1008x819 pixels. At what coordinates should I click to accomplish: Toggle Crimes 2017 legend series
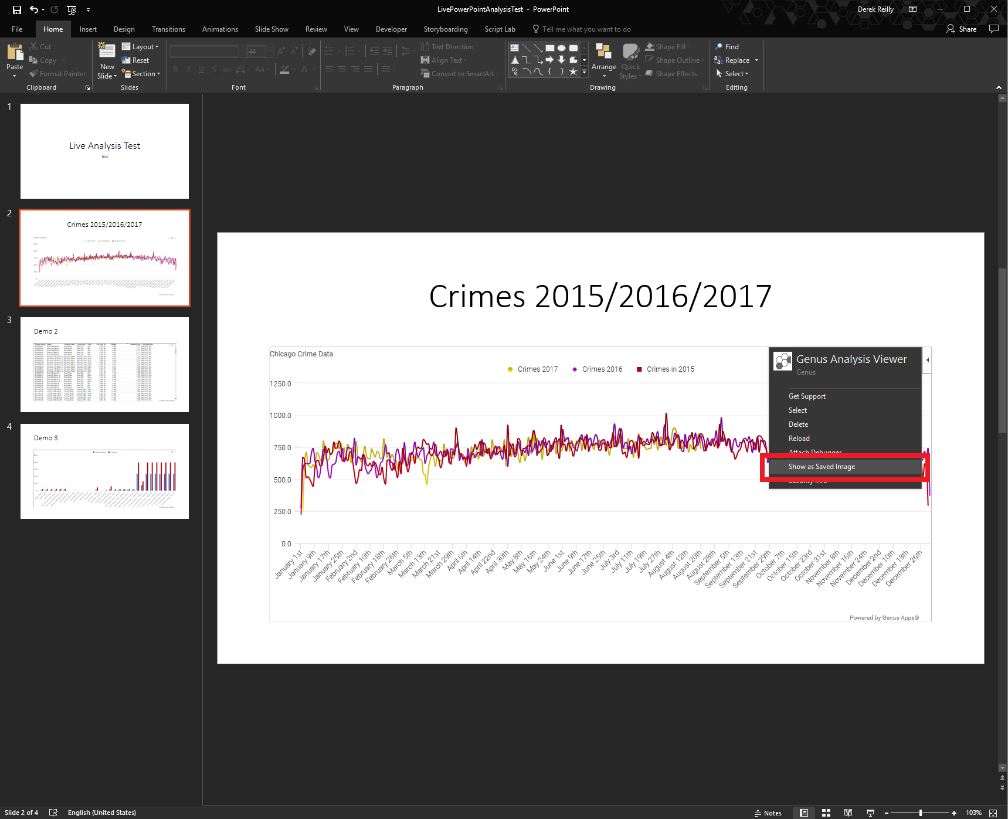(x=532, y=369)
